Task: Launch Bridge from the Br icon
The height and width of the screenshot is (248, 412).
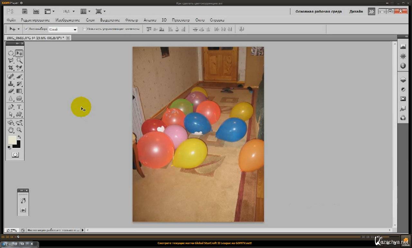Action: coord(25,11)
